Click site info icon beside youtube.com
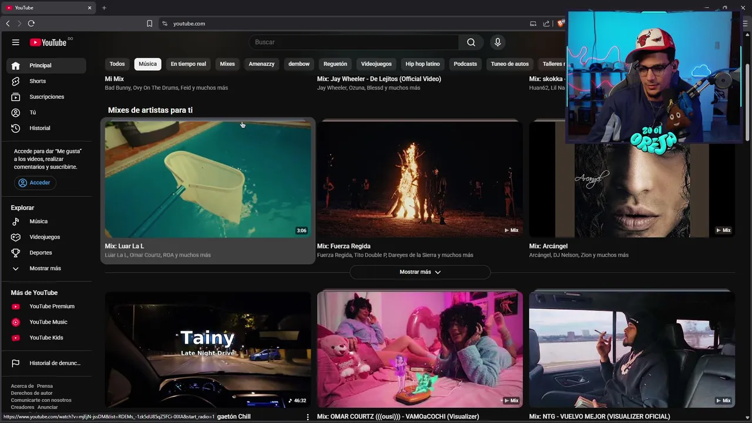 pos(164,23)
